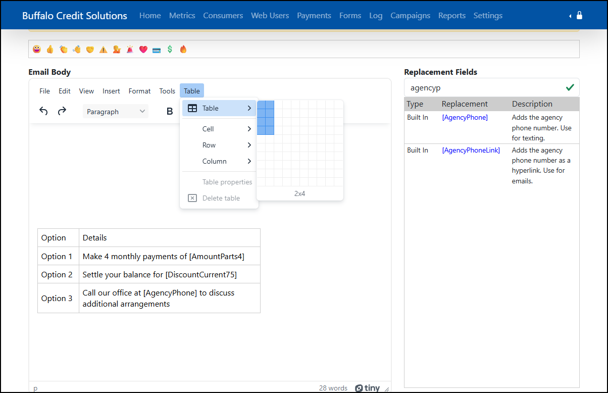The image size is (608, 393).
Task: Click the lock icon in top navbar
Action: 579,16
